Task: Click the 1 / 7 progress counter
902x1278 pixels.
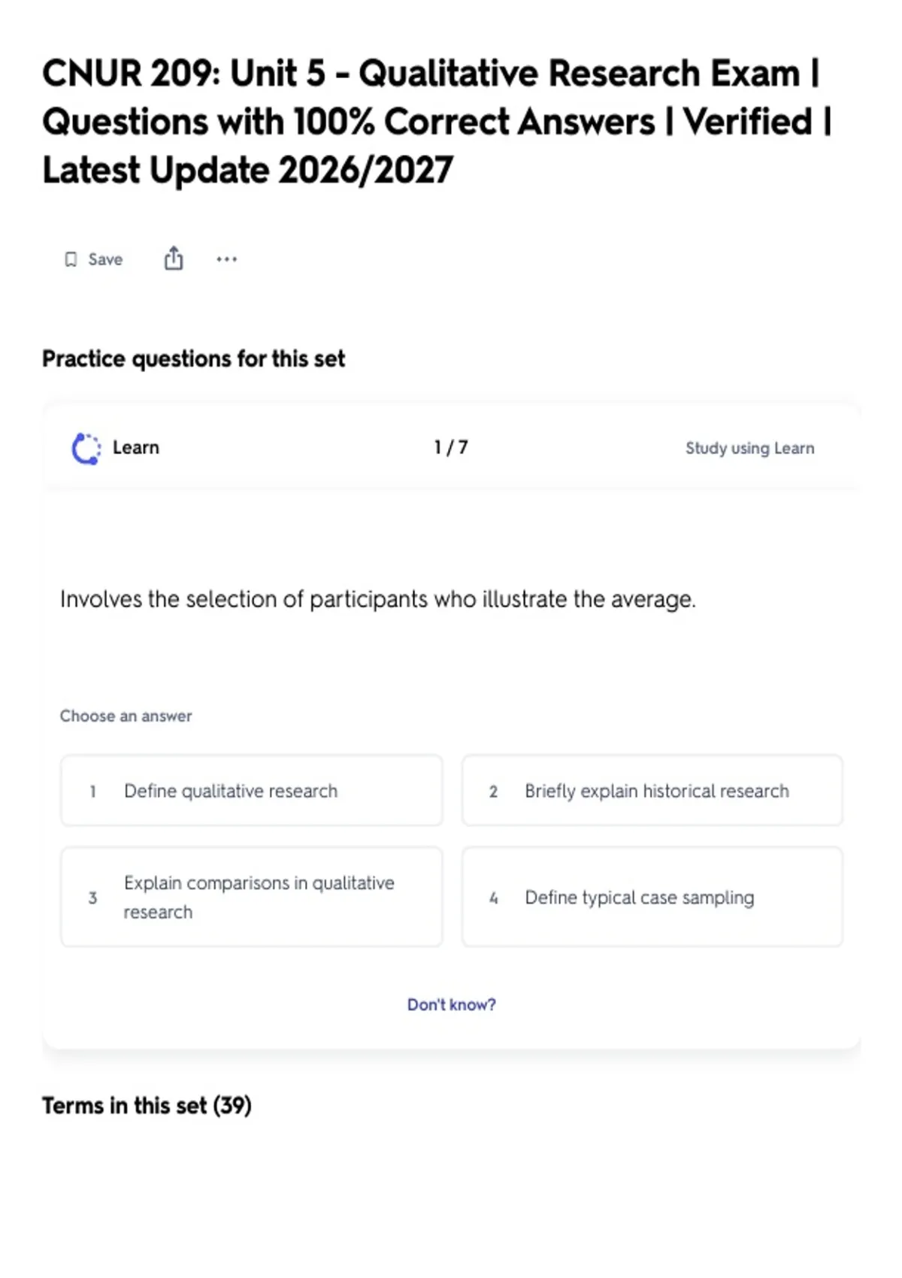Action: tap(451, 448)
